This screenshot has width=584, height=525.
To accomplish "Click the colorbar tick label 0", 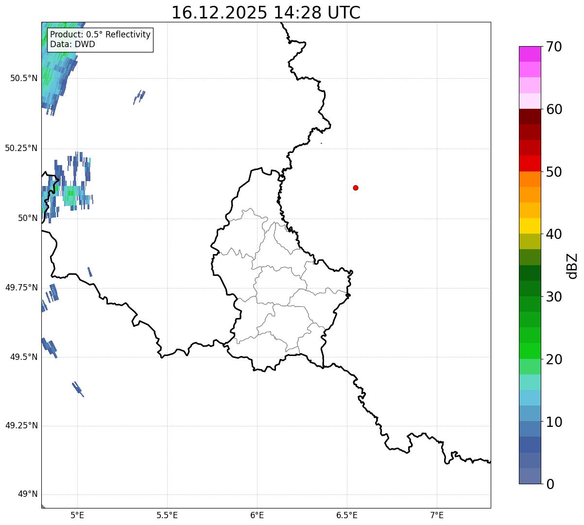I will 550,484.
